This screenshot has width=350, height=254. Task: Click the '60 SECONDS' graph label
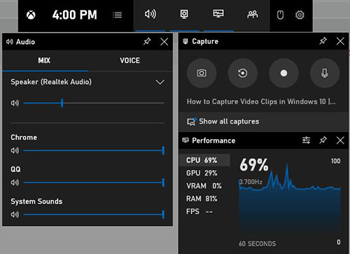click(x=258, y=244)
